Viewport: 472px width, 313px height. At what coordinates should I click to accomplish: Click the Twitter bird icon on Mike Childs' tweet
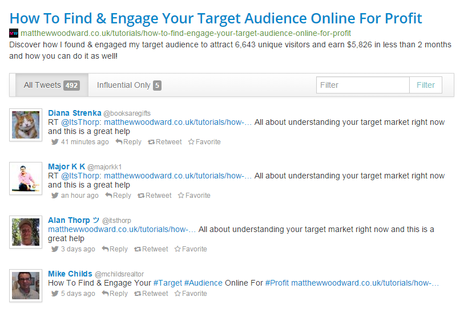pos(54,294)
